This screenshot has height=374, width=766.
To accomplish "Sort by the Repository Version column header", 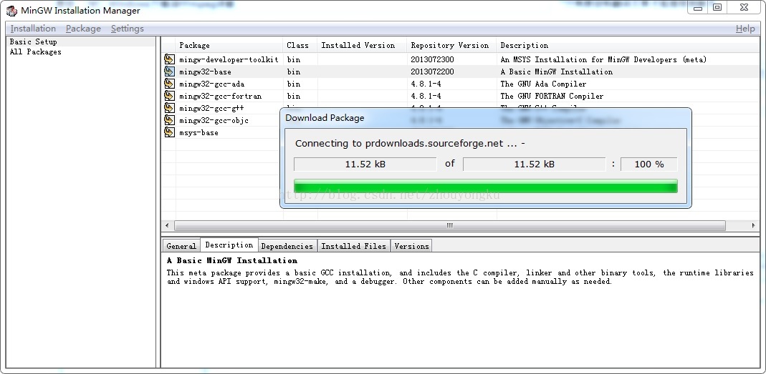I will pos(451,45).
